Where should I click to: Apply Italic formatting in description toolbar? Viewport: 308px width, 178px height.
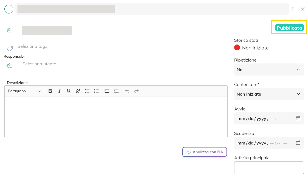(x=59, y=91)
